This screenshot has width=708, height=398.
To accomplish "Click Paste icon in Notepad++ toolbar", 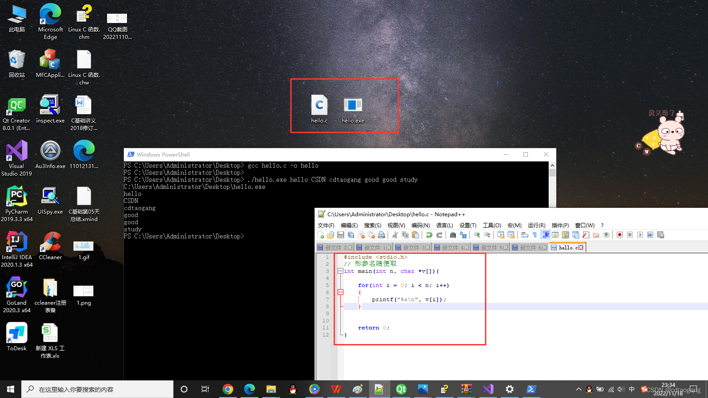I will click(x=416, y=235).
